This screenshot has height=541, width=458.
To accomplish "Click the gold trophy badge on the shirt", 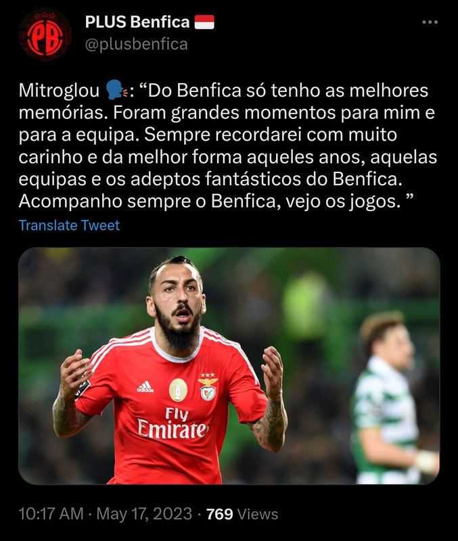I will tap(178, 390).
